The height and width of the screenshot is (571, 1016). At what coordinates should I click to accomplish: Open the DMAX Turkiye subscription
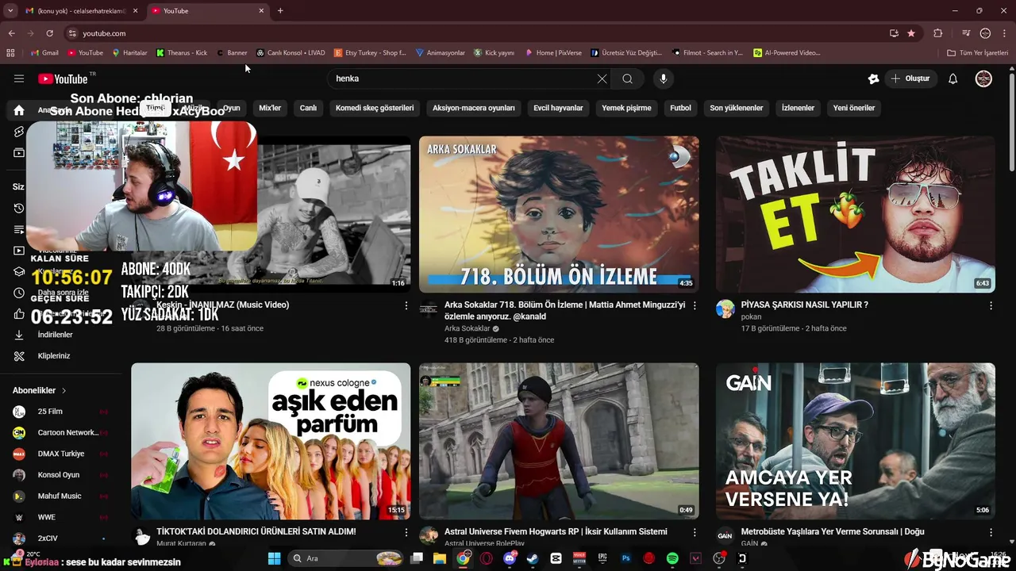click(x=60, y=454)
